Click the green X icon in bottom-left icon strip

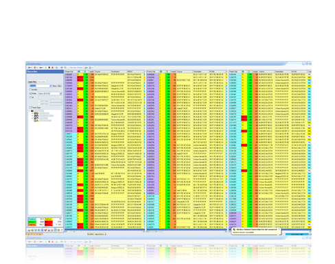coord(38,230)
